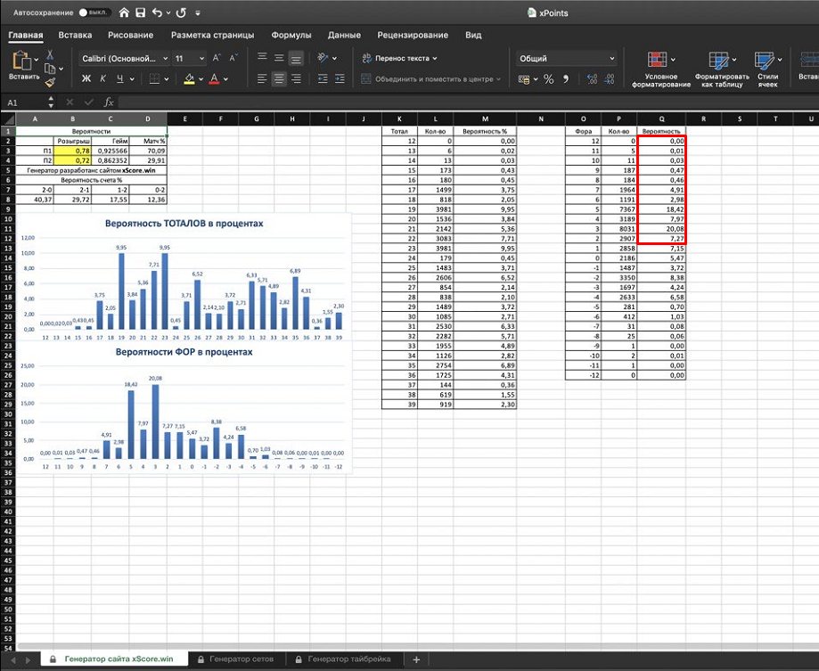Switch to the Вид ribbon tab
The height and width of the screenshot is (671, 819).
pyautogui.click(x=473, y=35)
